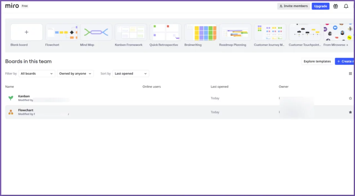The image size is (355, 196).
Task: Select the Mind Map template thumbnail
Action: point(96,32)
